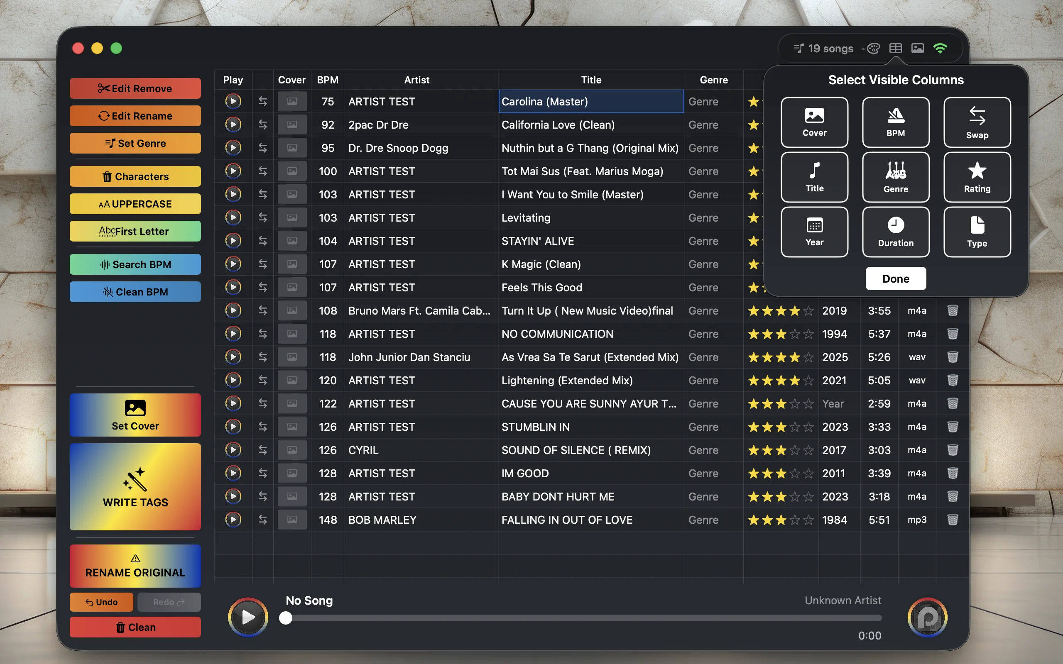Toggle Rating column visibility tile
Screen dimensions: 1063x664
click(x=977, y=177)
